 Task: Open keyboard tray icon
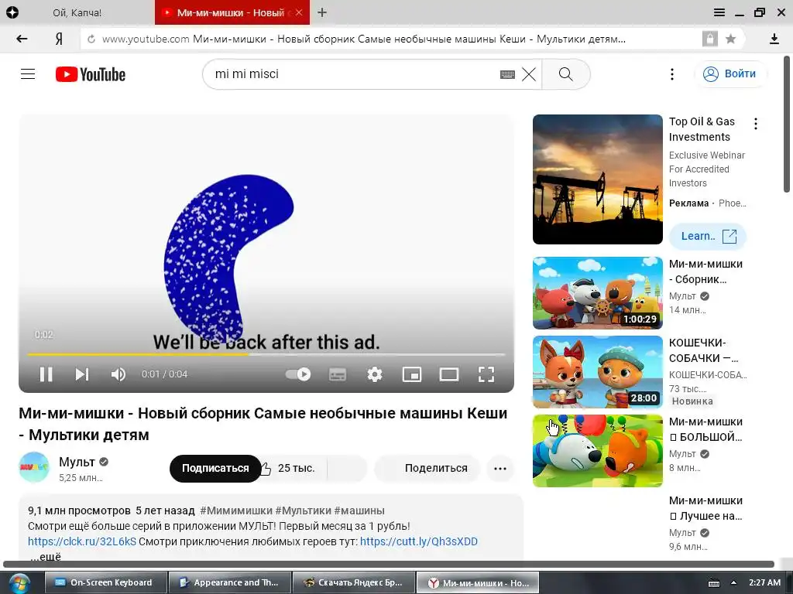point(713,583)
